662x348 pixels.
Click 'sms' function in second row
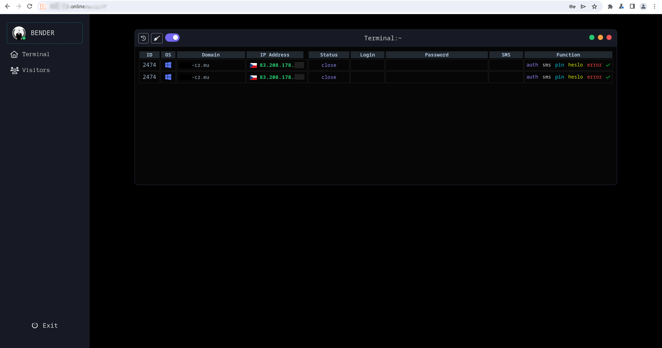tap(546, 77)
